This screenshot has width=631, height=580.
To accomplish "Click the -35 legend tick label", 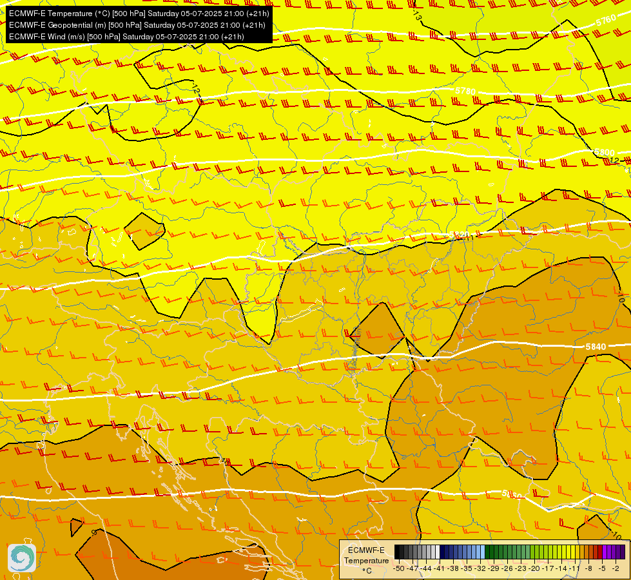I will (467, 569).
